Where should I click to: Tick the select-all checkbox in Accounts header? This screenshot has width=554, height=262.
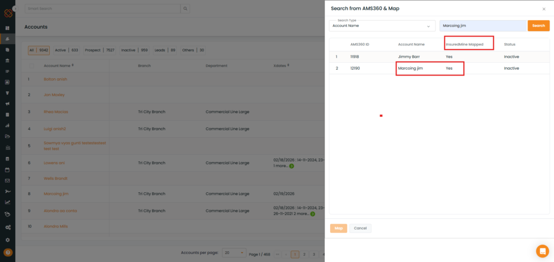[31, 66]
